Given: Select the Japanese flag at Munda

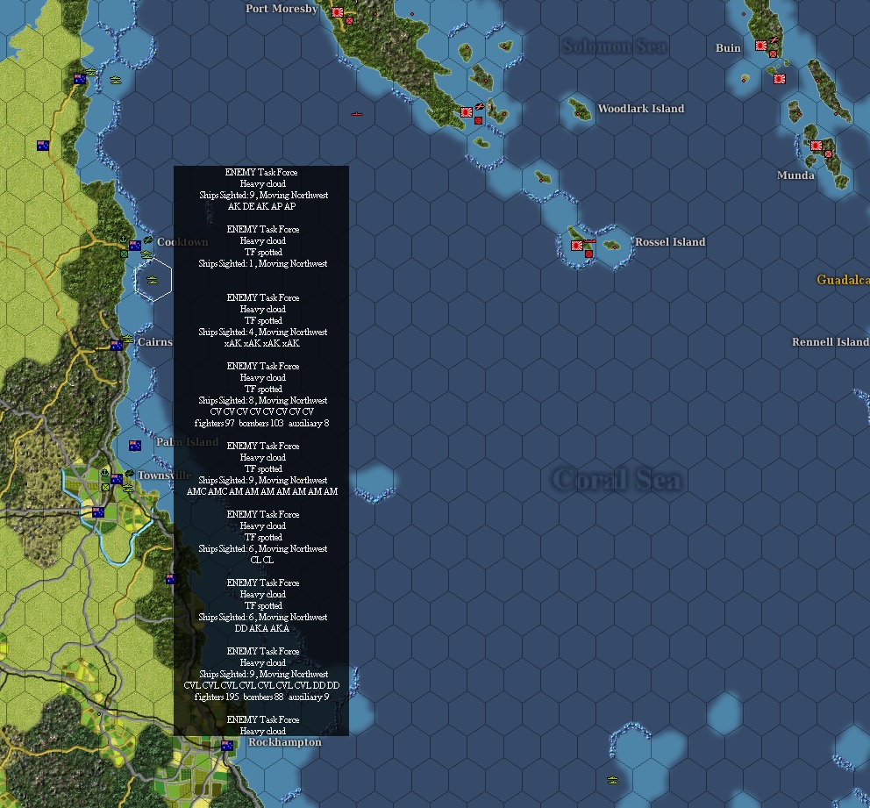Looking at the screenshot, I should point(817,146).
